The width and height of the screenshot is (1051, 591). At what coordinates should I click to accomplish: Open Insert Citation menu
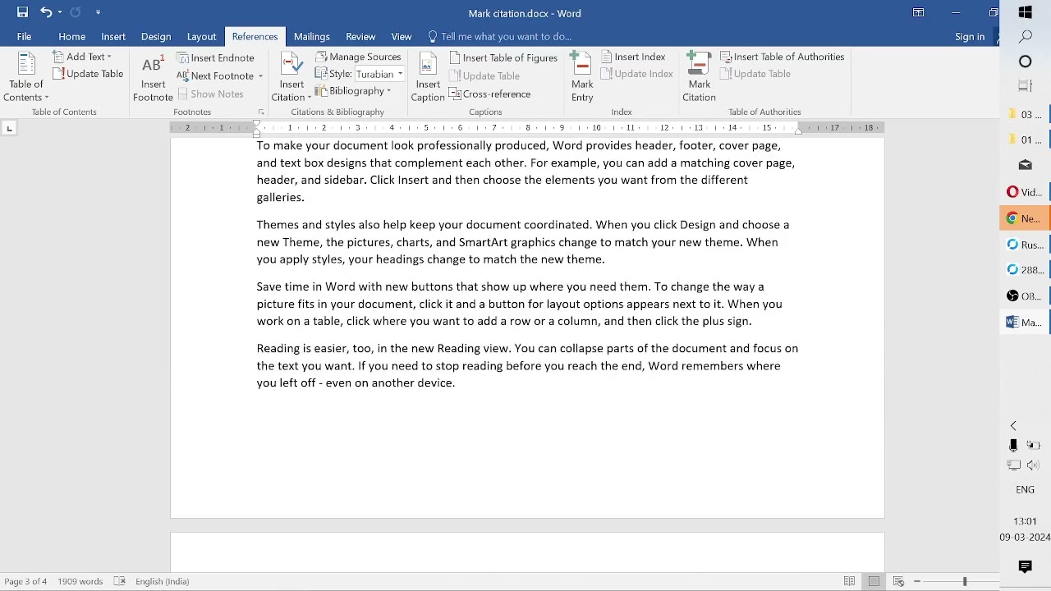[291, 77]
